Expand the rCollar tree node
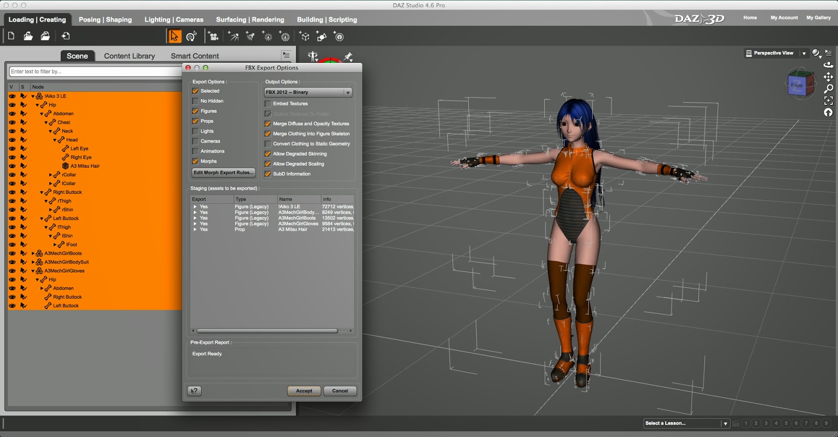 [50, 175]
